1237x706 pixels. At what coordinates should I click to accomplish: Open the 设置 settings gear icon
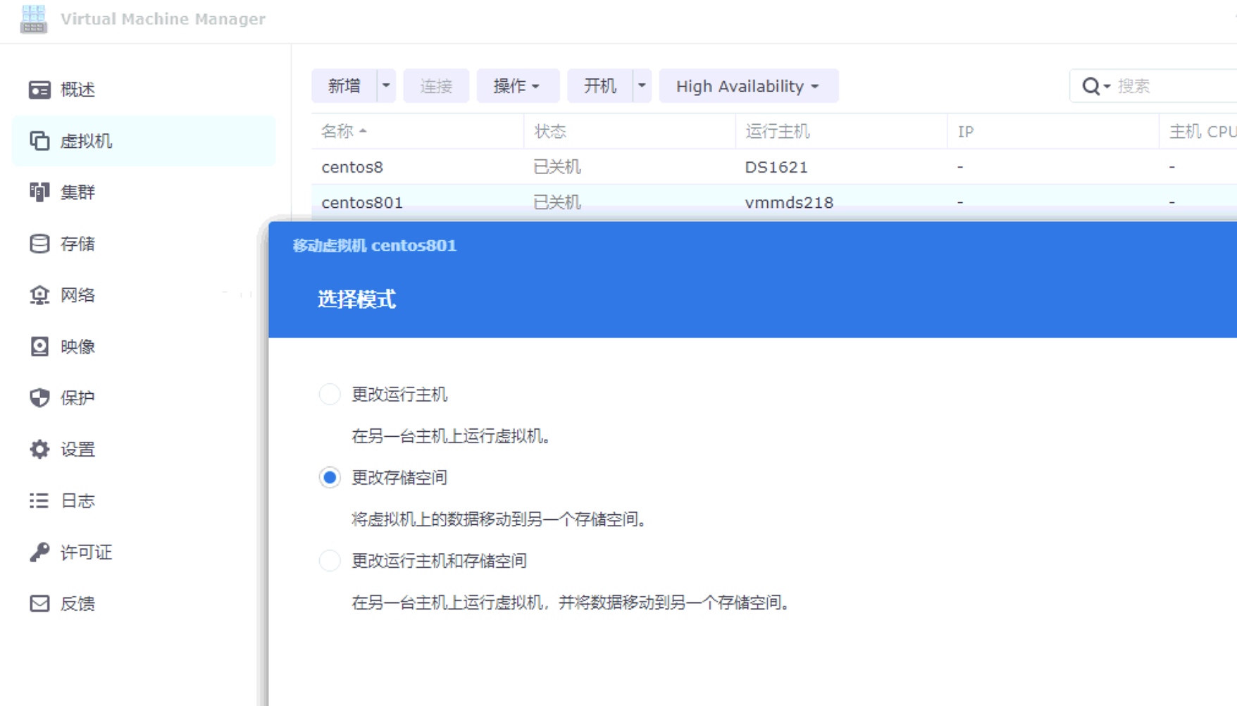tap(39, 449)
